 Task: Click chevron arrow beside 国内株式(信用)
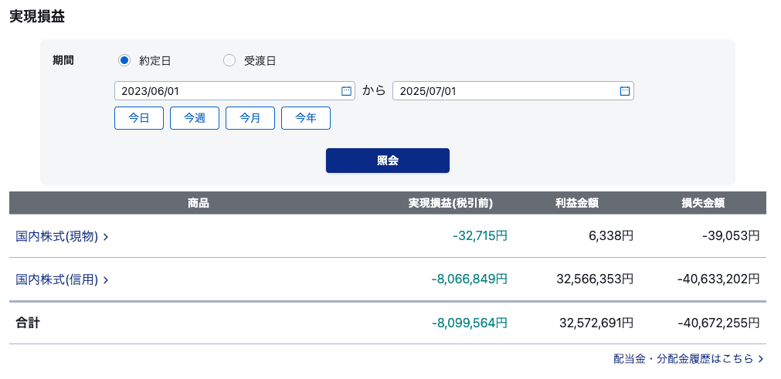tap(106, 280)
